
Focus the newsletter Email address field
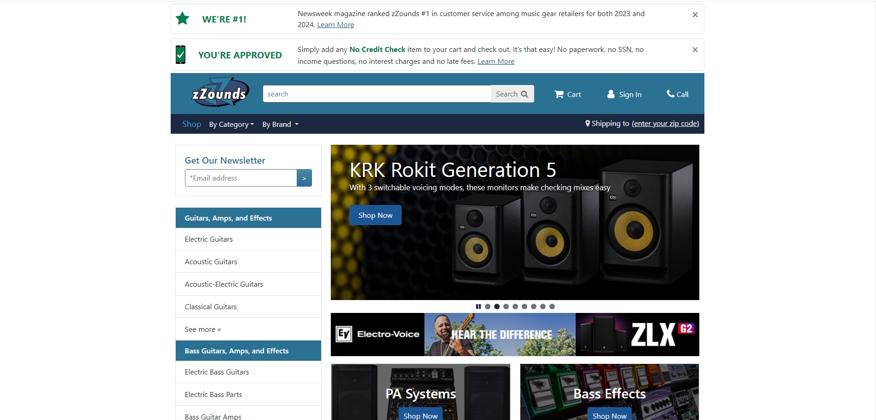coord(241,178)
